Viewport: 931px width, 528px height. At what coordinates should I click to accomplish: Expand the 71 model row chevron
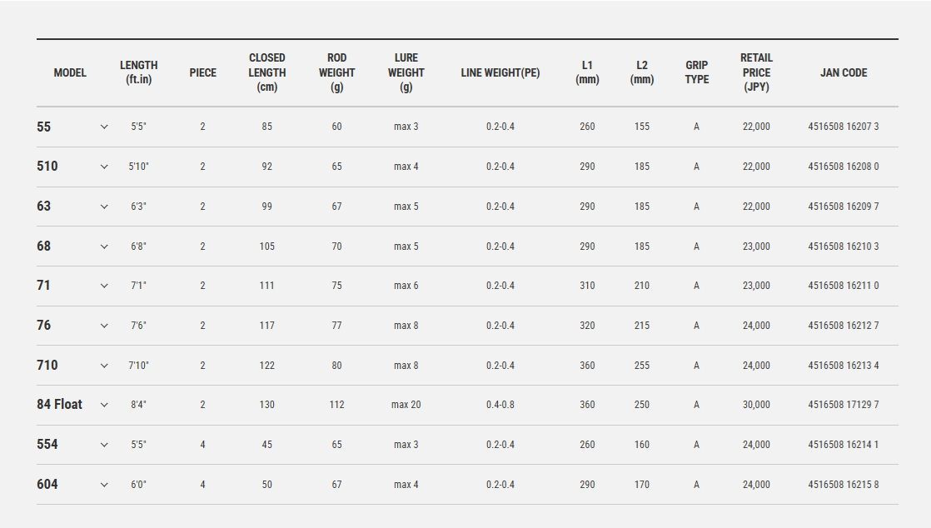104,286
